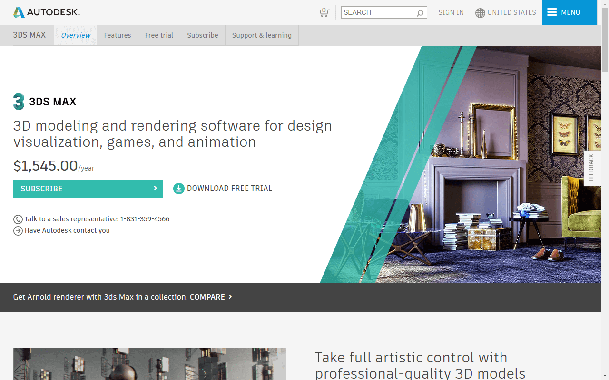Image resolution: width=609 pixels, height=380 pixels.
Task: Open the FEEDBACK side tab
Action: [x=592, y=168]
